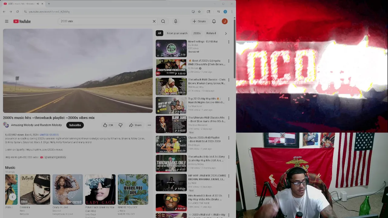Click browser forward arrow
This screenshot has height=218, width=388.
(11, 12)
